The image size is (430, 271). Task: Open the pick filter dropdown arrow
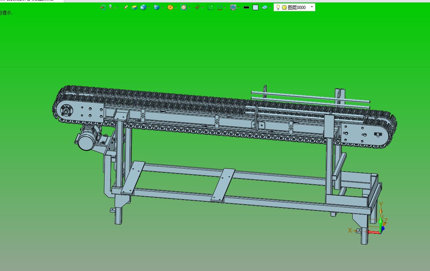[117, 8]
